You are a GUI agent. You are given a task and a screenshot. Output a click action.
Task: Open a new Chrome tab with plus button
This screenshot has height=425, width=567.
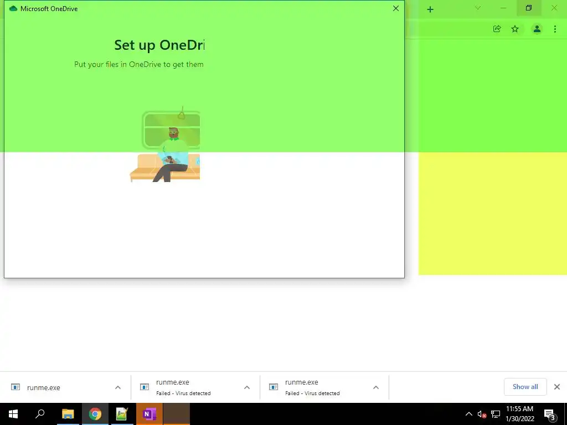click(430, 9)
